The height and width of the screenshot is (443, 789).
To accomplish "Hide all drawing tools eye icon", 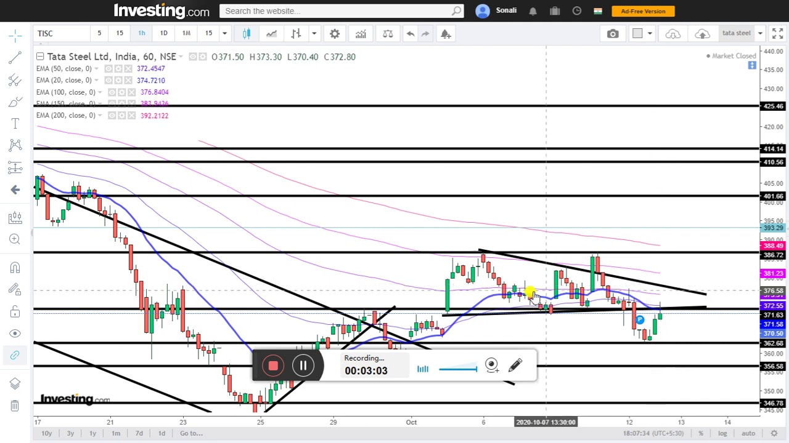I will [15, 333].
